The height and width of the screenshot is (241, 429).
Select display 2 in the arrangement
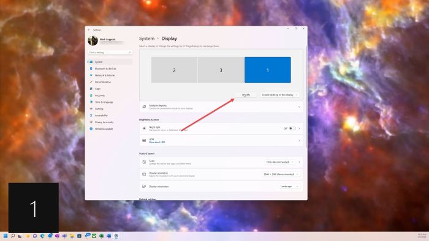click(174, 70)
